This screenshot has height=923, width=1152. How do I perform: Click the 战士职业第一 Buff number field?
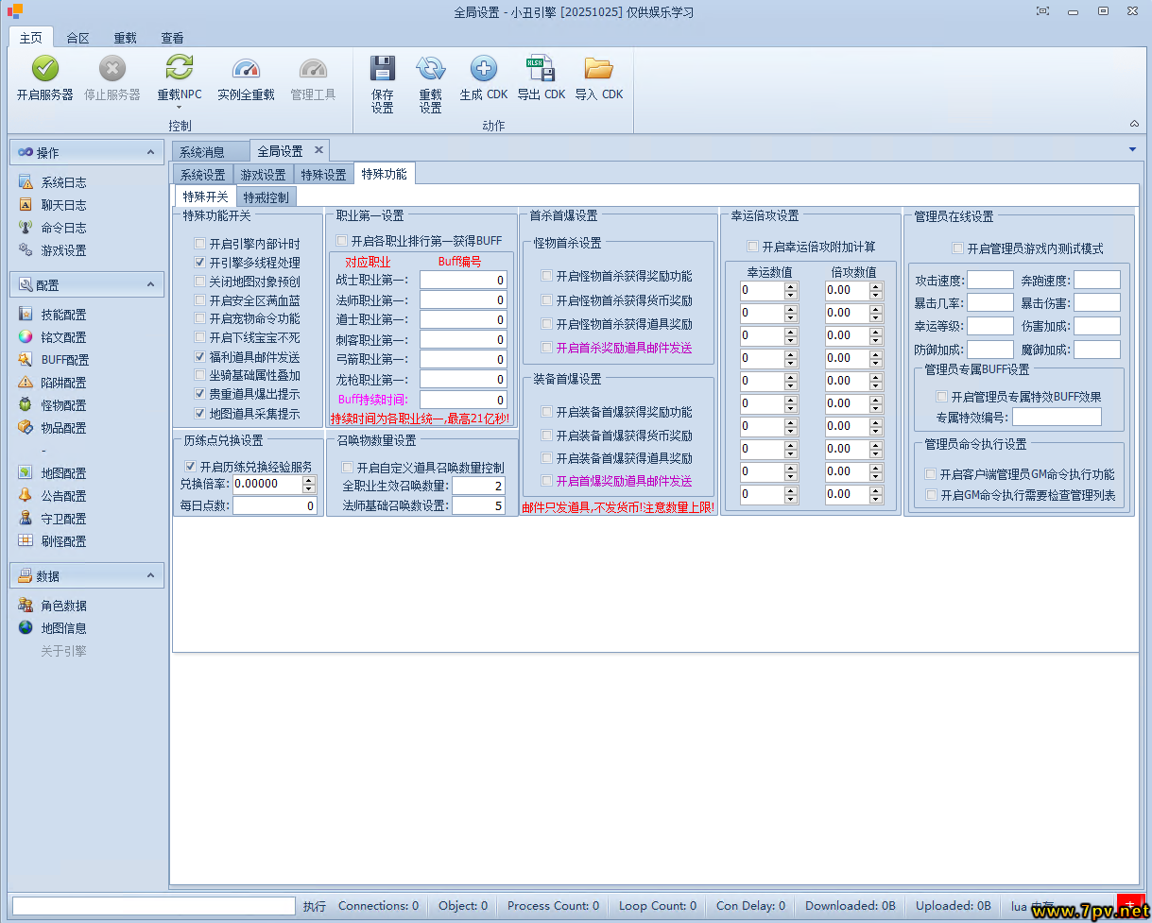463,280
